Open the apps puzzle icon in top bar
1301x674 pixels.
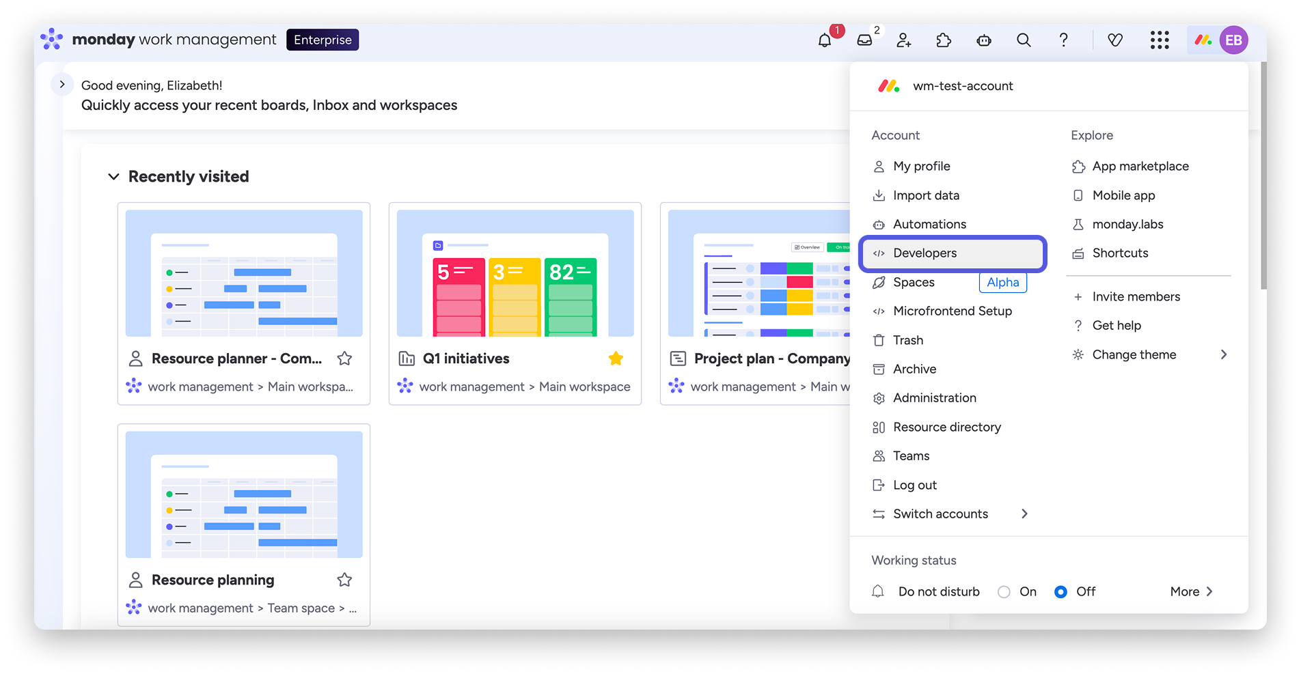point(944,40)
